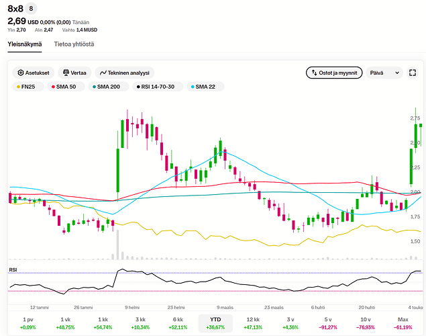426x336 pixels.
Task: Switch to the Tietoa yhtiöstä tab
Action: [x=74, y=44]
